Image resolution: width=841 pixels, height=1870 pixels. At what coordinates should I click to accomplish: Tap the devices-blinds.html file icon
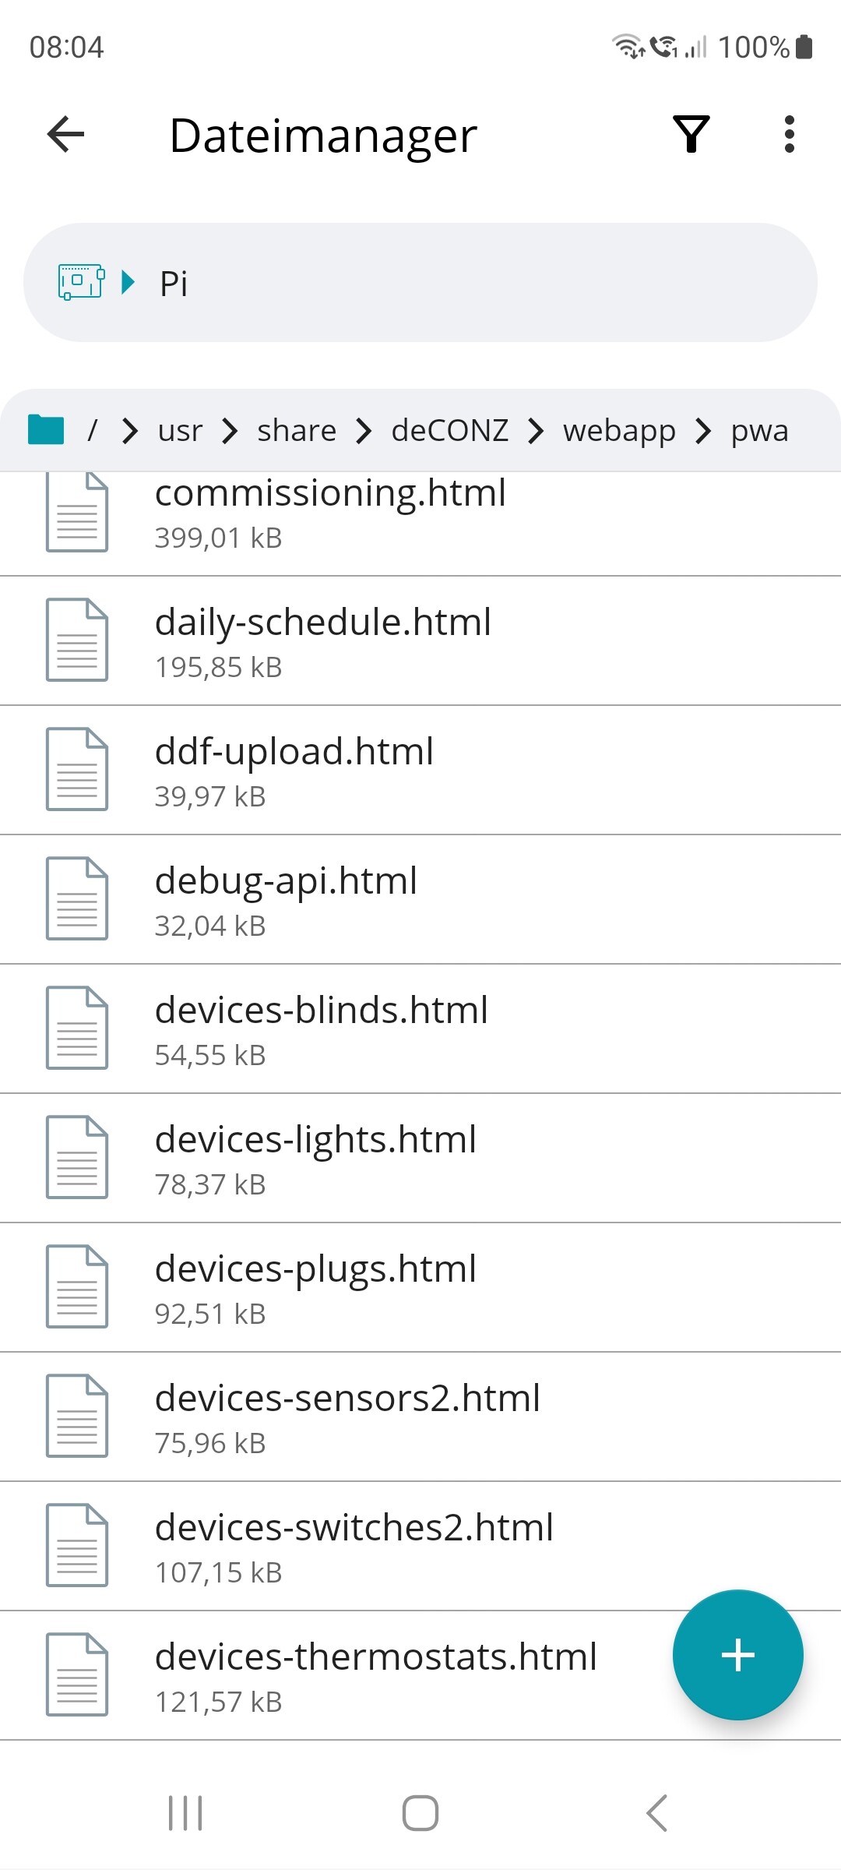(x=77, y=1028)
